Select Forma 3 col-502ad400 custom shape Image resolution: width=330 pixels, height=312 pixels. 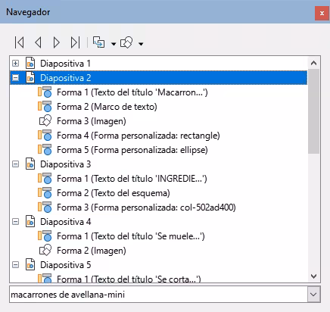click(146, 207)
